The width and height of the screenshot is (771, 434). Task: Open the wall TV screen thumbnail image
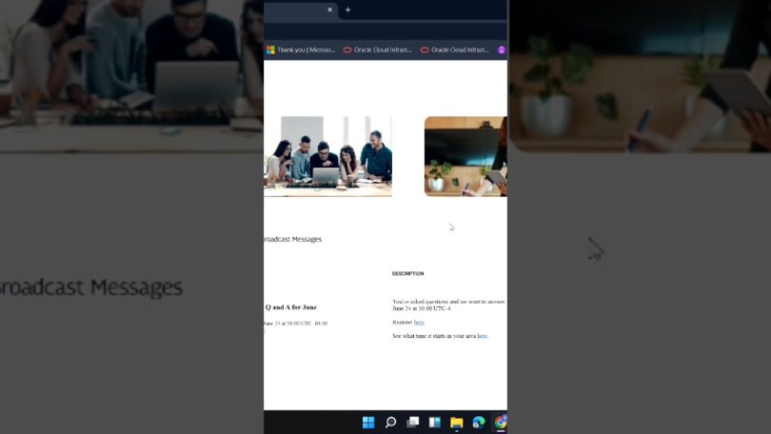click(465, 156)
